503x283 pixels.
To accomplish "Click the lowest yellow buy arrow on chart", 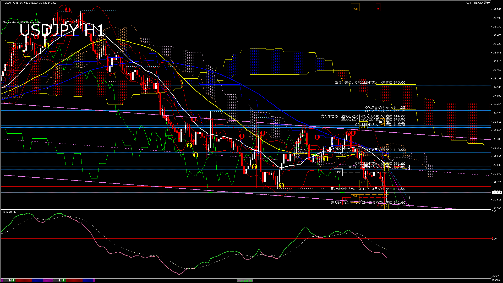I will (281, 186).
